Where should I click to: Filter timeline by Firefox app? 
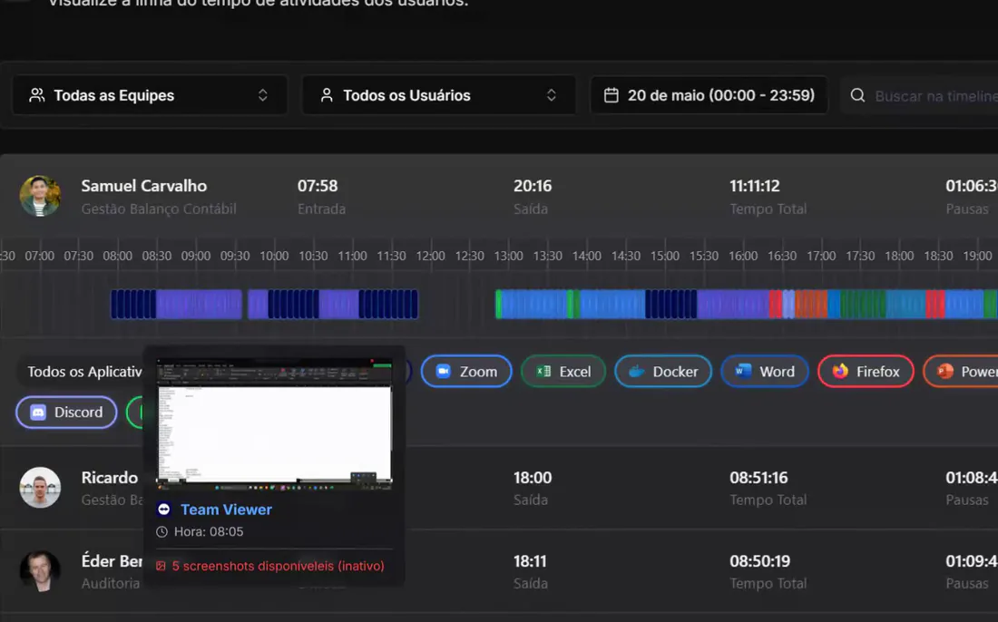click(866, 372)
